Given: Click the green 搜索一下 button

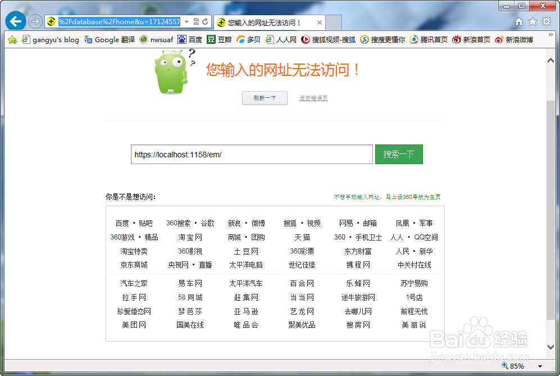Looking at the screenshot, I should (399, 155).
